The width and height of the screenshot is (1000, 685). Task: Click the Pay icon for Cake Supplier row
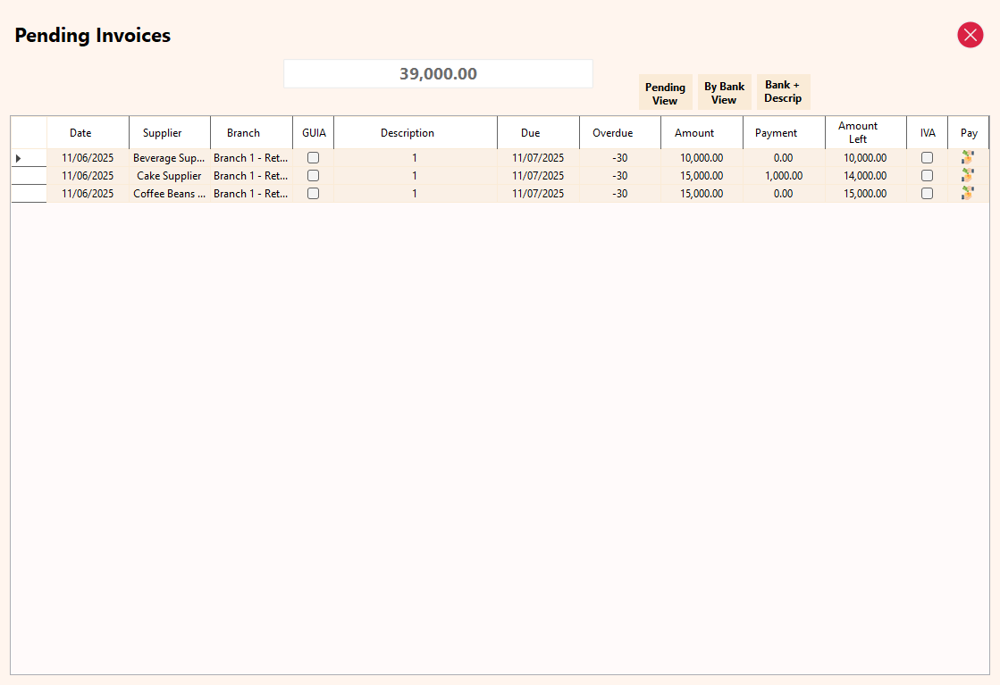tap(968, 175)
